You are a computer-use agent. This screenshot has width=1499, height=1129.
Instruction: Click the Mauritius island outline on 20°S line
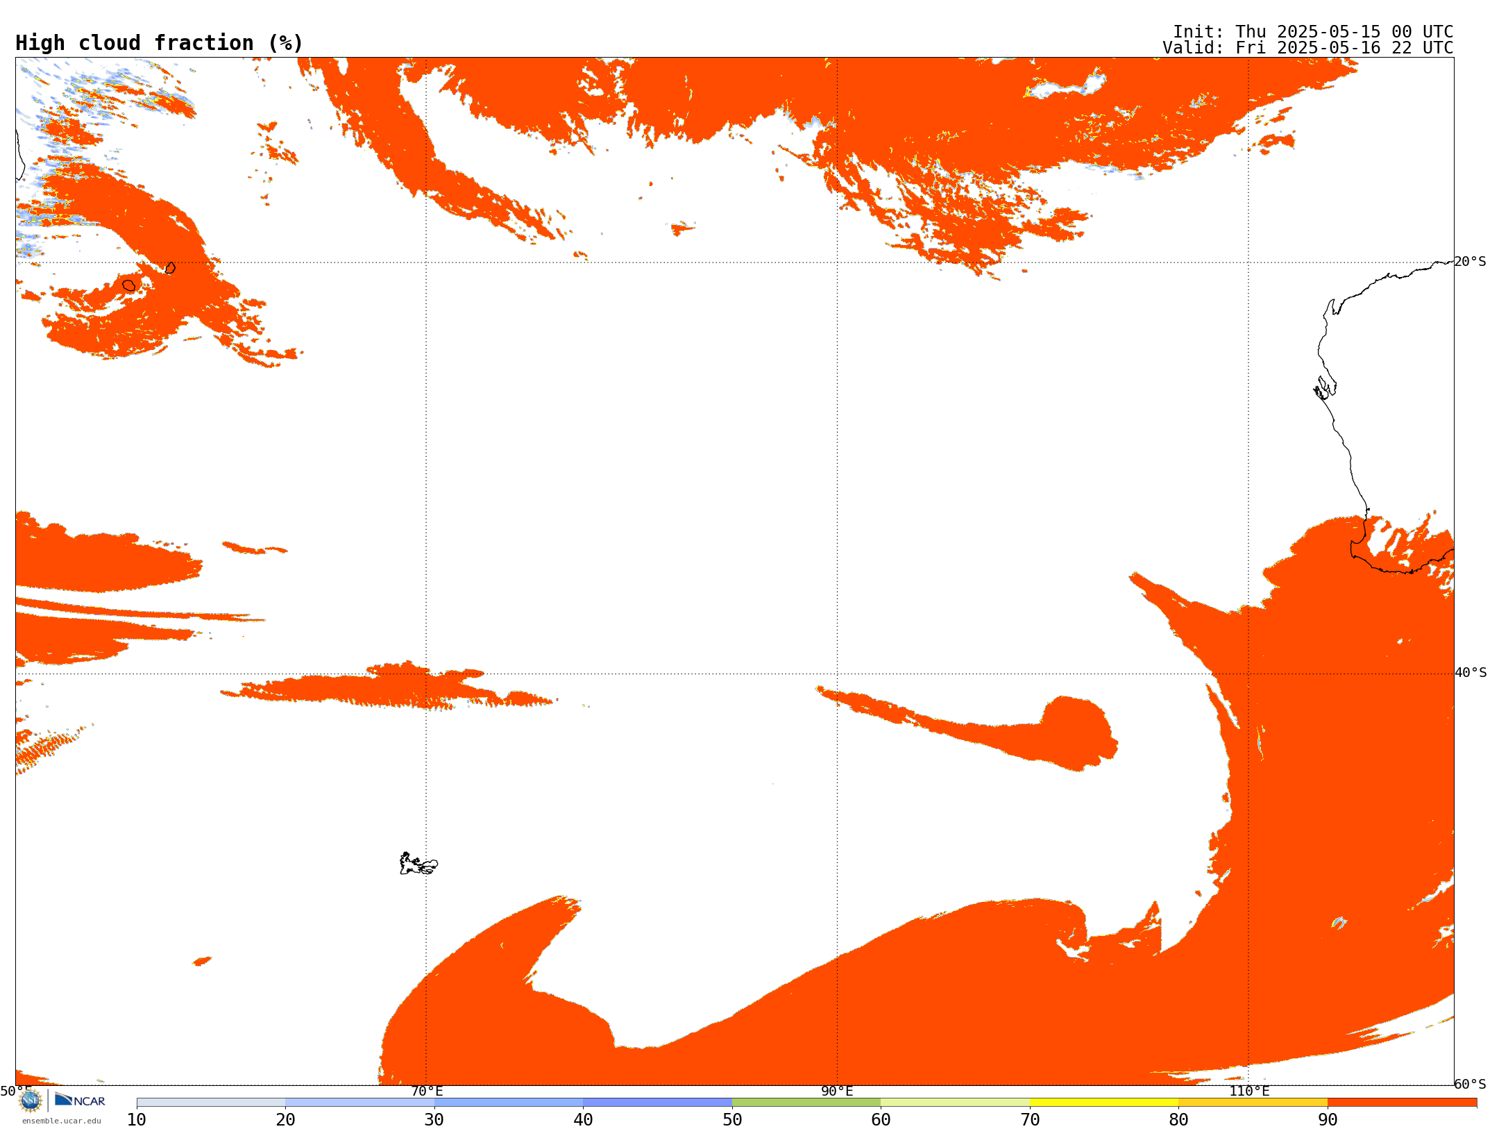[x=170, y=267]
